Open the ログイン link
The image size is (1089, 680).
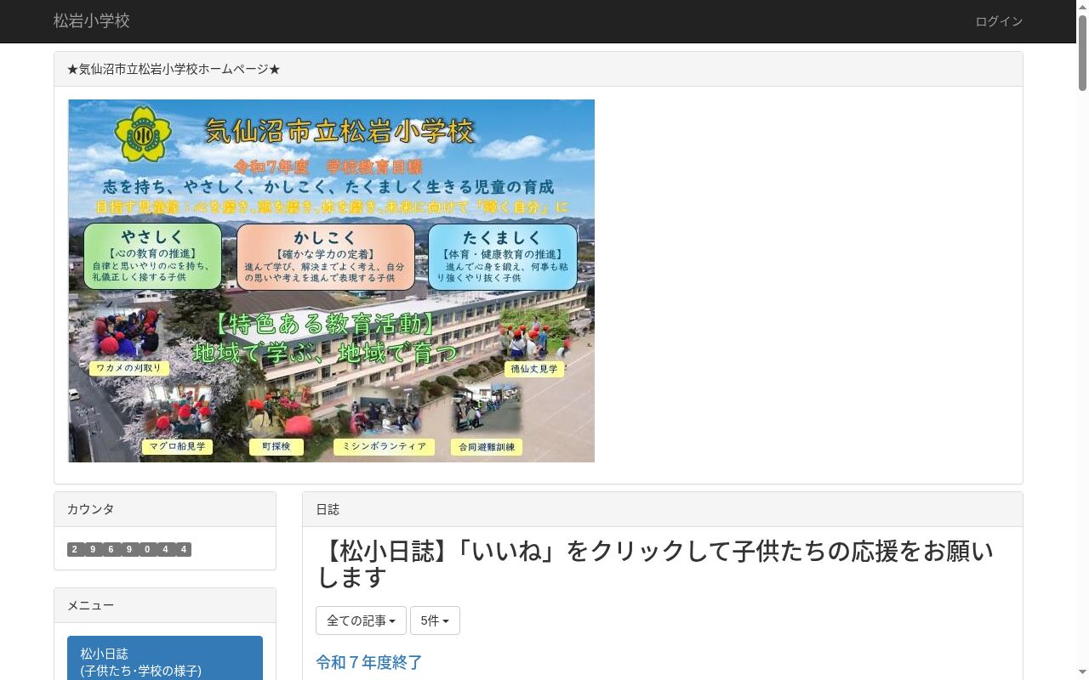(x=999, y=21)
